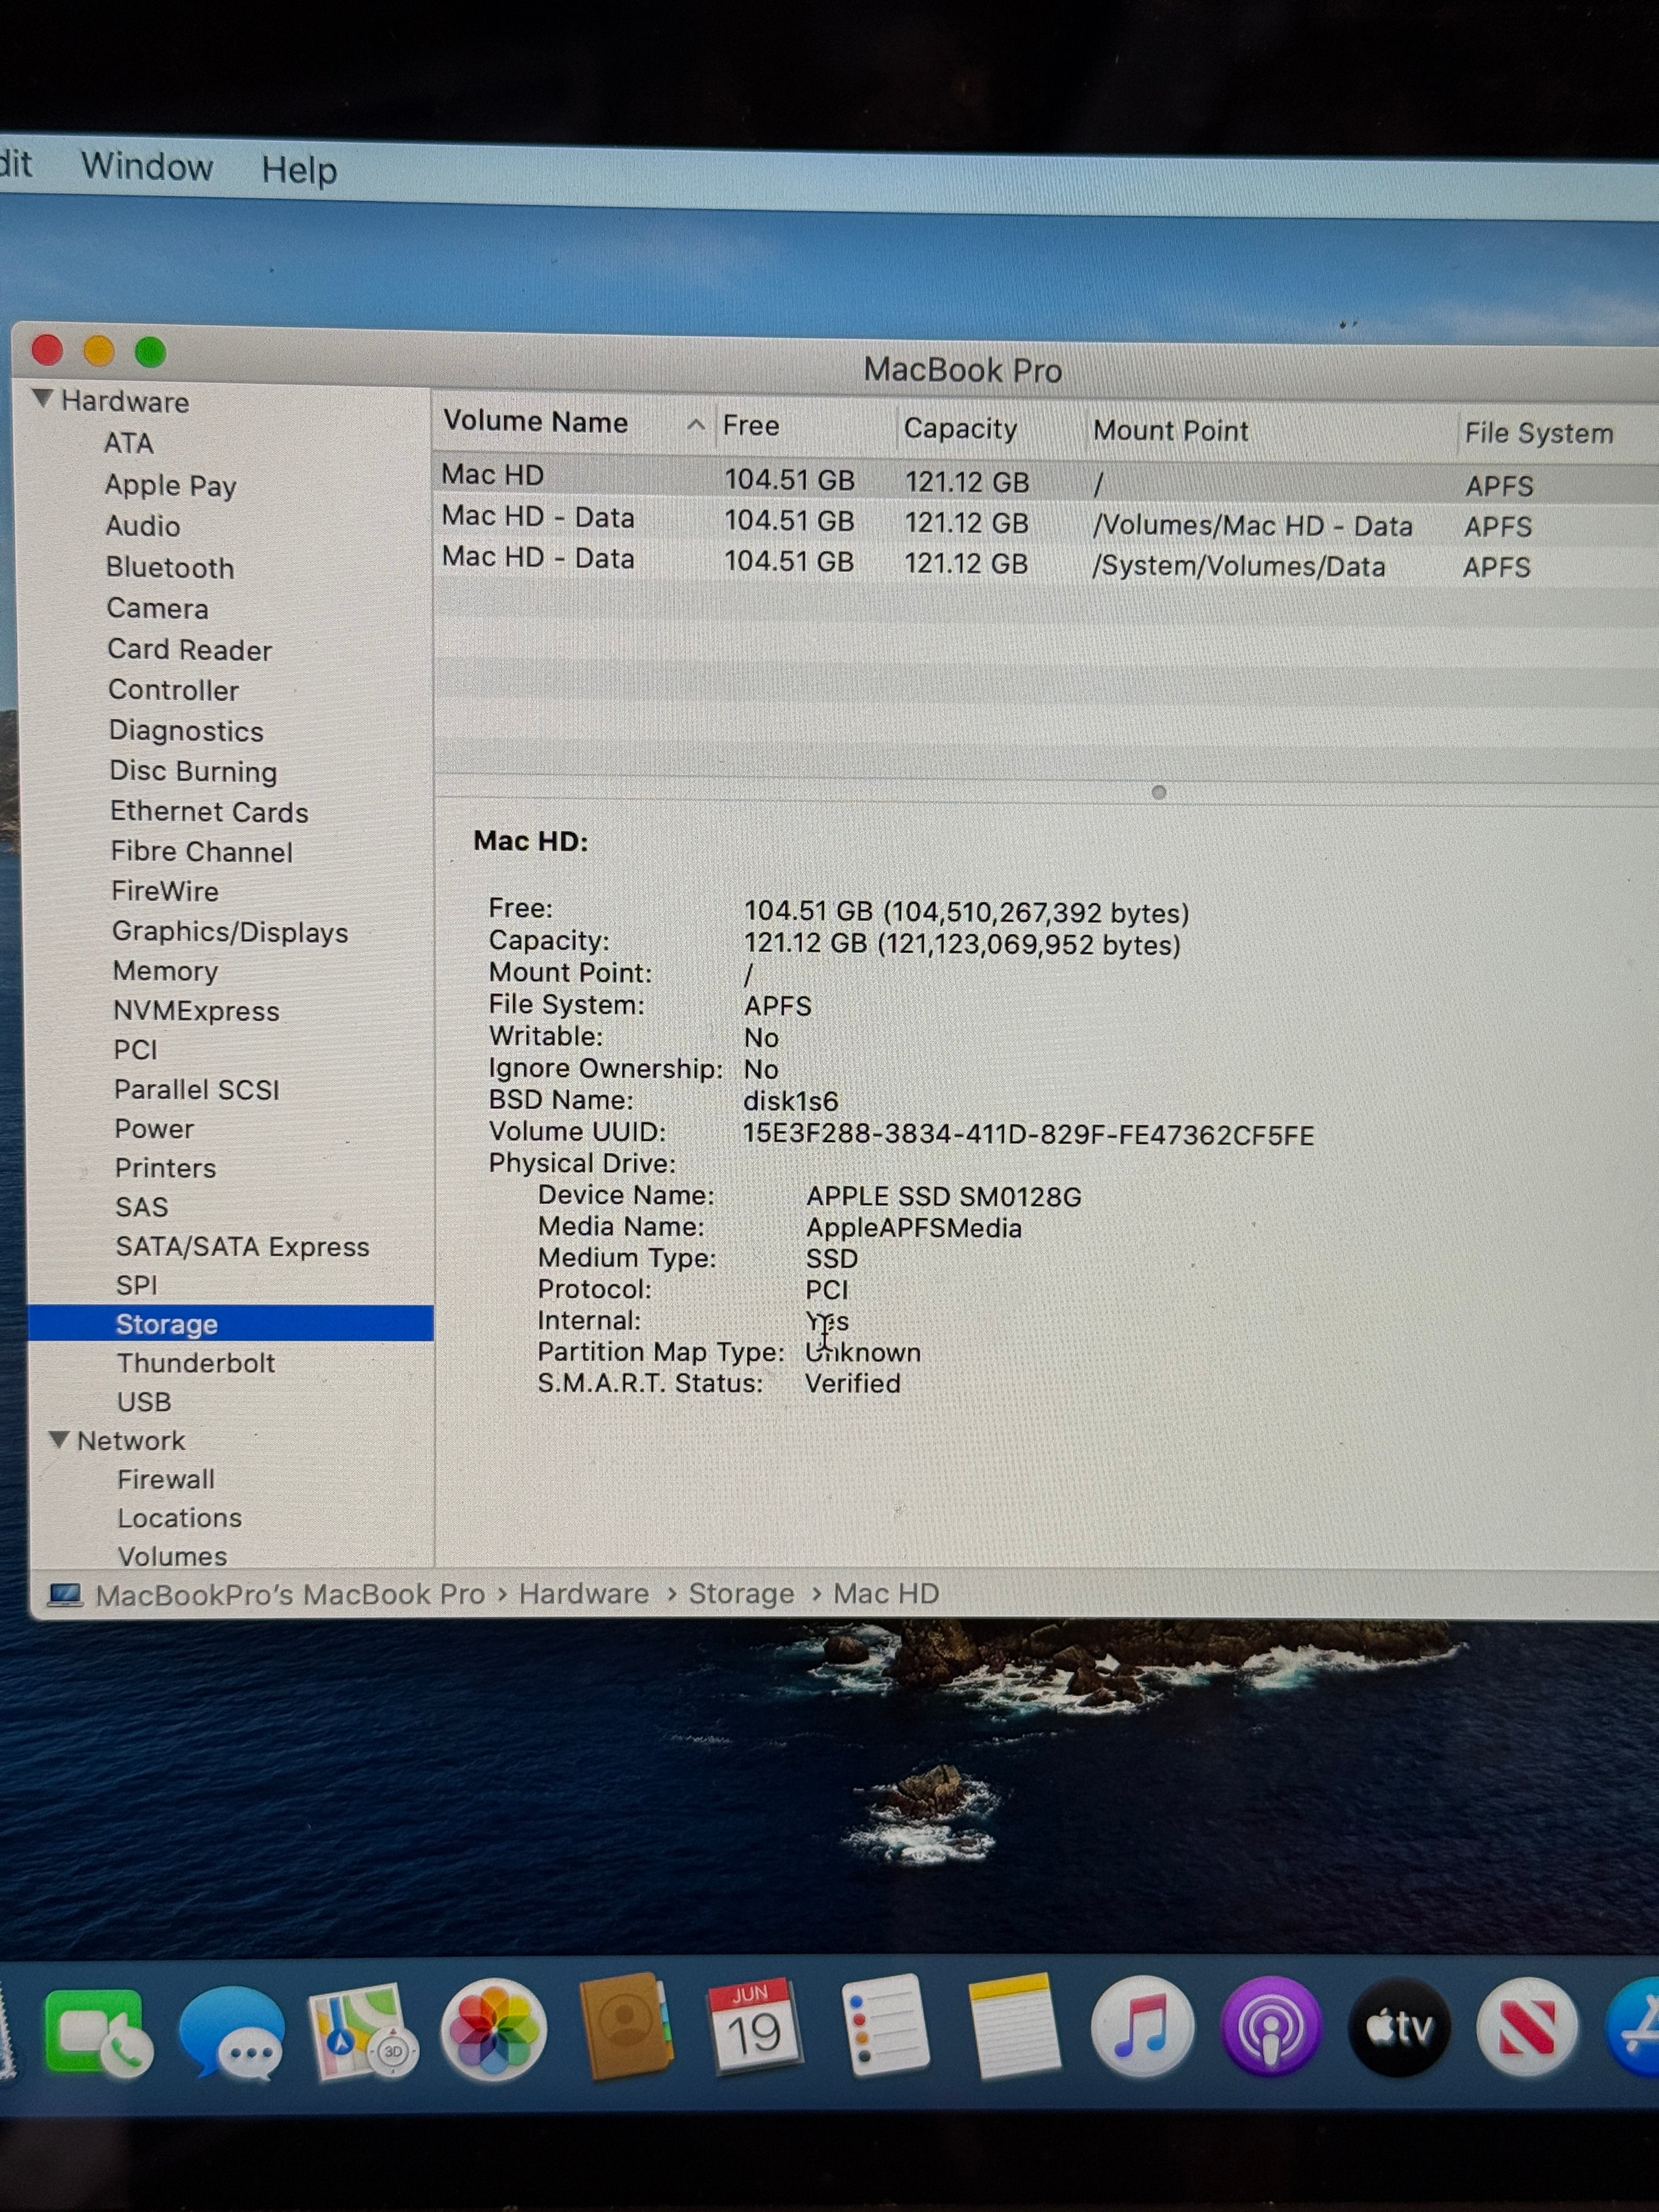Viewport: 1659px width, 2212px height.
Task: Close the MacBook Pro window
Action: click(47, 350)
